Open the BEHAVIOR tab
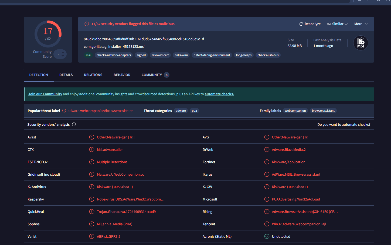The image size is (391, 245). [x=122, y=75]
